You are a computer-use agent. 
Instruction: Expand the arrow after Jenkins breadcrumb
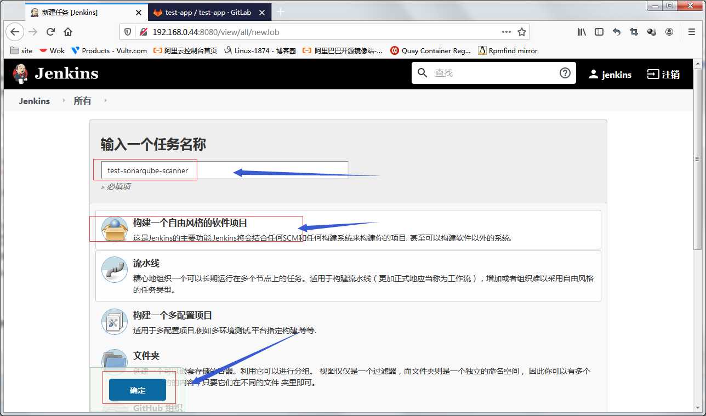coord(64,101)
